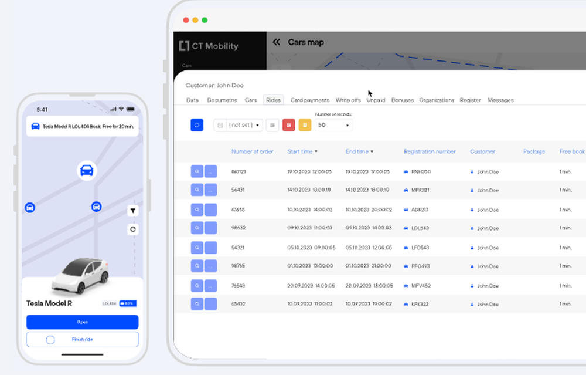The height and width of the screenshot is (375, 586).
Task: Tap the large selected car marker on map
Action: tap(87, 171)
